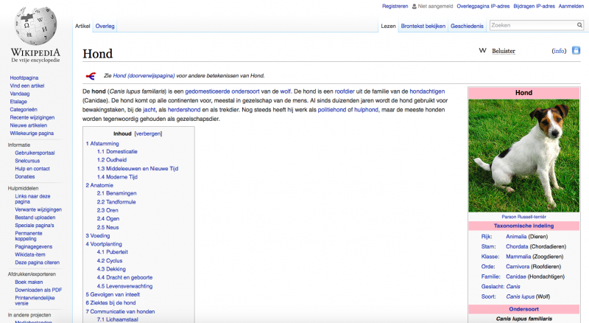589x323 pixels.
Task: Jump to section 4.4 Dracht en geboorte
Action: [124, 278]
